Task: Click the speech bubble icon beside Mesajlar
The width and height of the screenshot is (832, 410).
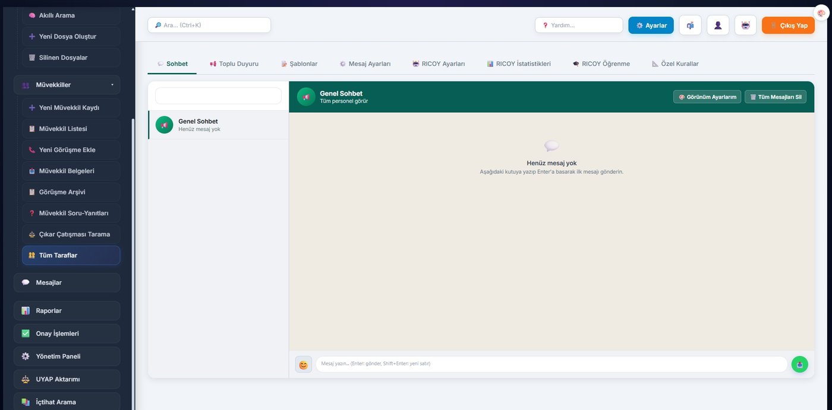Action: pos(26,282)
